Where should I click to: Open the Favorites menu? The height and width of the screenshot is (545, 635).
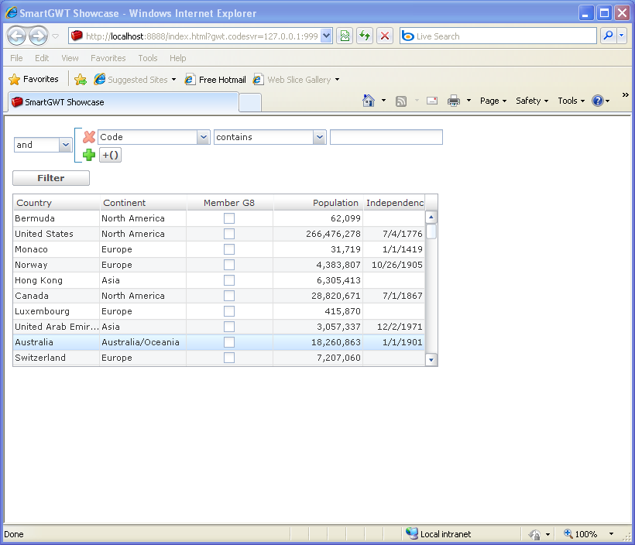[x=108, y=58]
